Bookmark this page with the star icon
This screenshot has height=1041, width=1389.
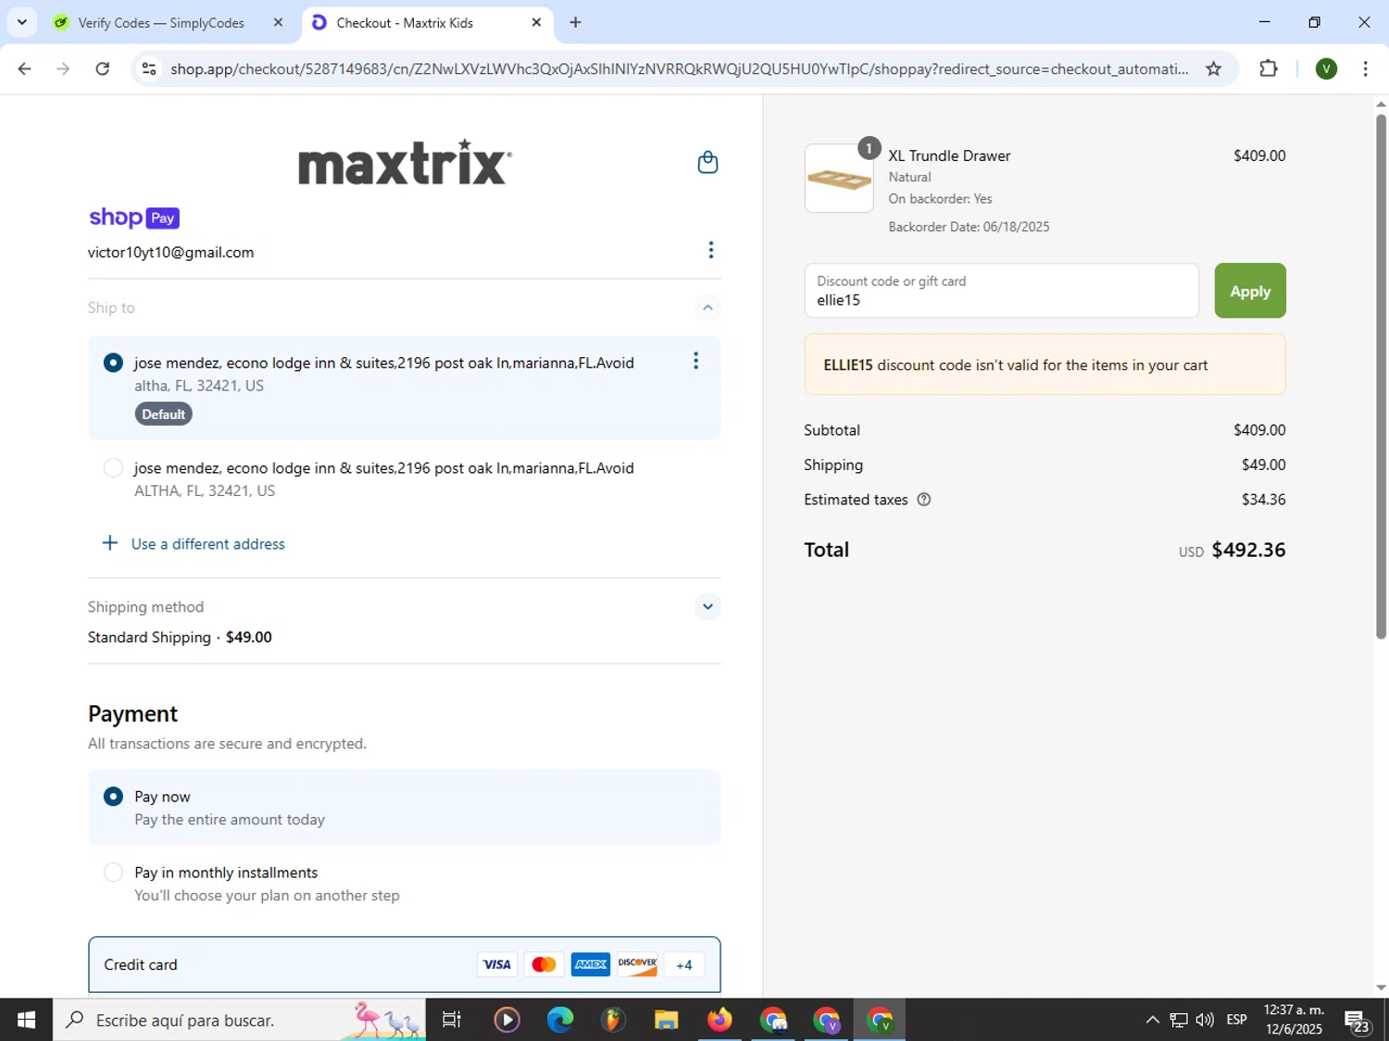(x=1213, y=68)
